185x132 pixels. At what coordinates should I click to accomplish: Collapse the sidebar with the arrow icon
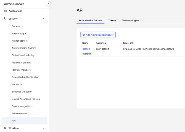click(x=49, y=4)
